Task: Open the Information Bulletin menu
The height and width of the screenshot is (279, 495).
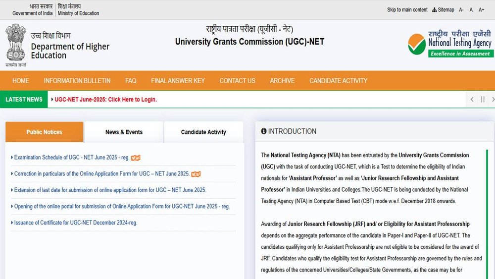Action: 77,81
